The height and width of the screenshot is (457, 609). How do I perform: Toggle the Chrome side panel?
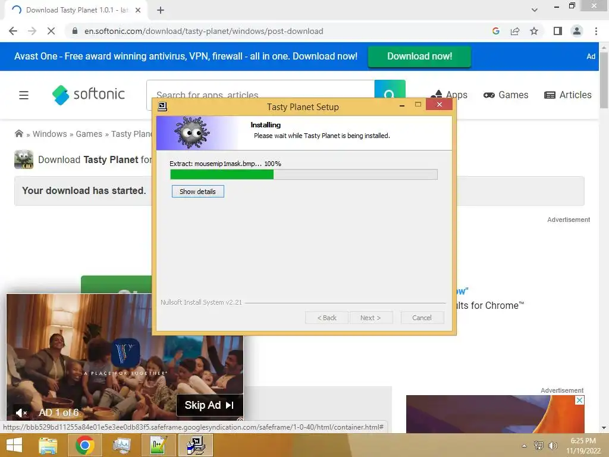558,31
